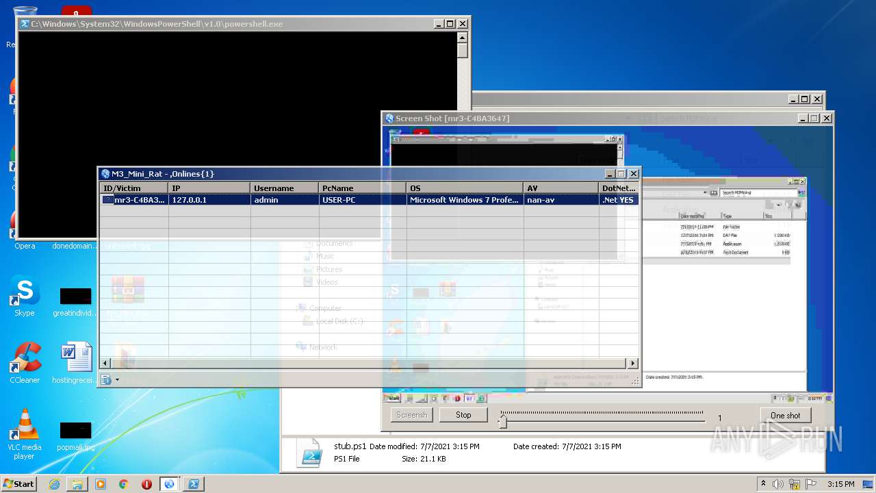Open greatindivid desktop file
Viewport: 876px width, 493px height.
coord(75,301)
